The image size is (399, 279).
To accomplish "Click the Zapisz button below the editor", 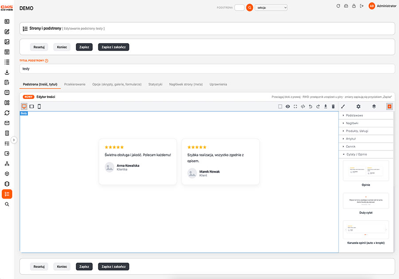I will 84,267.
